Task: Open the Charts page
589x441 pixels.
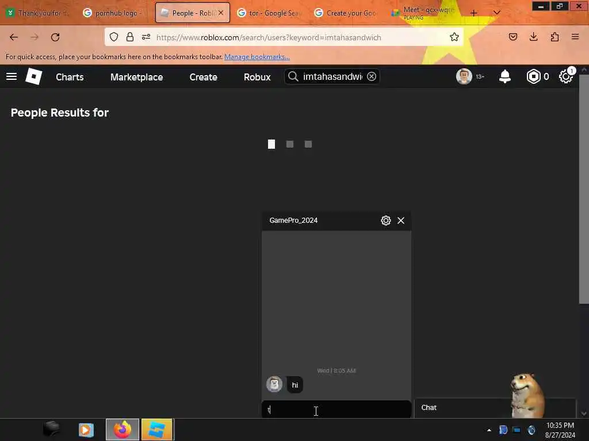Action: pyautogui.click(x=70, y=77)
